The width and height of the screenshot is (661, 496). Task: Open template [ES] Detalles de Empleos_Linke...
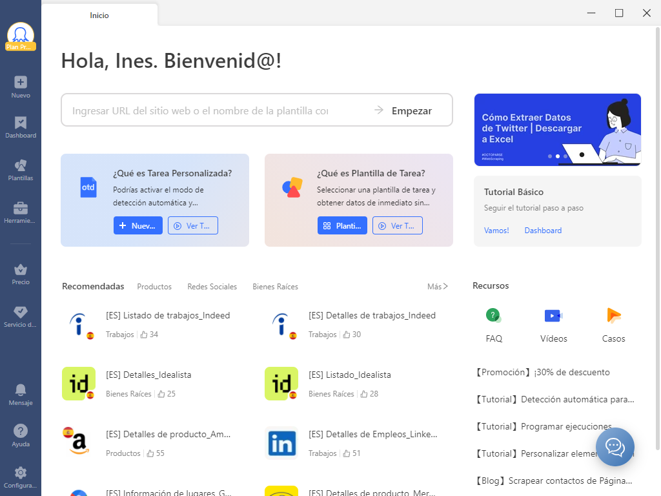pos(373,435)
